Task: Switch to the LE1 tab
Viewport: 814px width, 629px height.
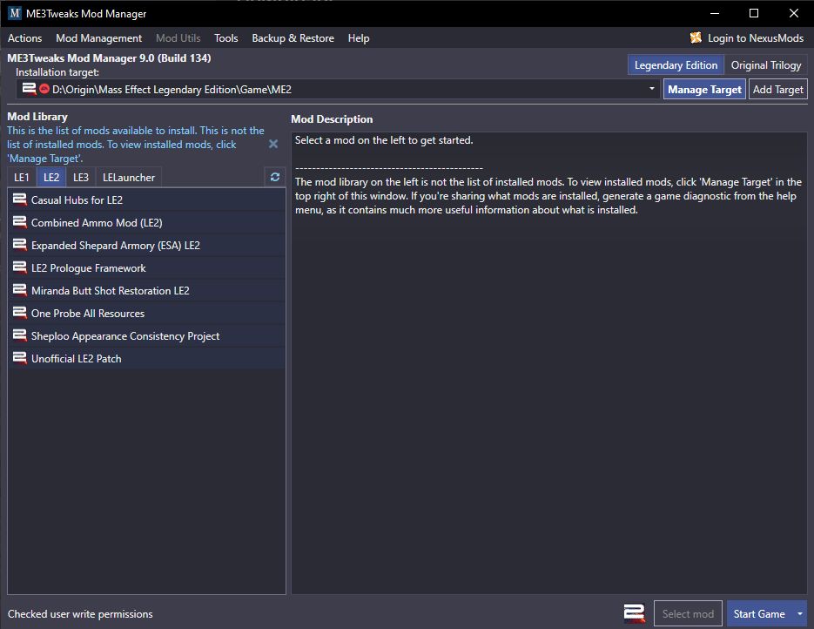Action: pyautogui.click(x=22, y=177)
